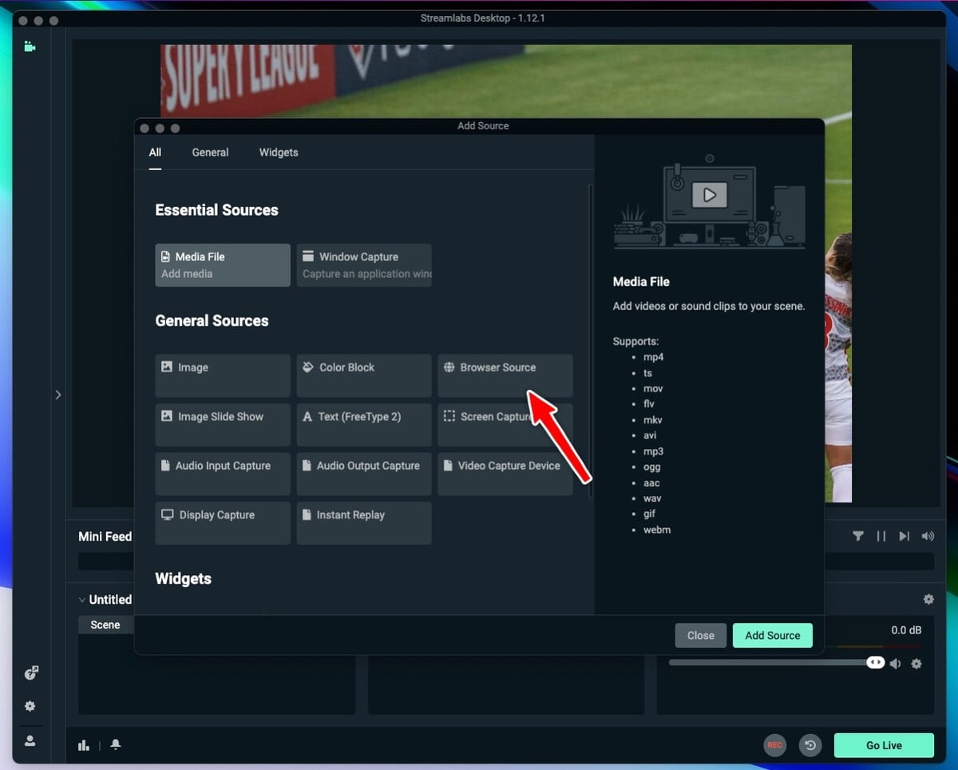The width and height of the screenshot is (958, 770).
Task: Click the skip-to-next icon in Mini Feed controls
Action: click(x=904, y=536)
